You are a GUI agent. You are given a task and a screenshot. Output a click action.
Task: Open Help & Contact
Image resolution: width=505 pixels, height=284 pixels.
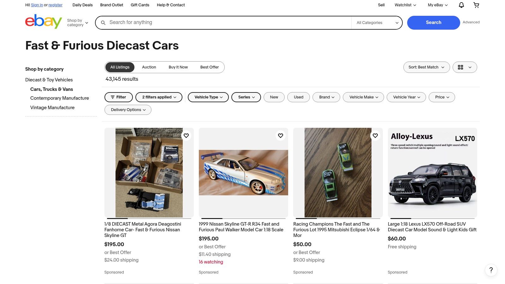click(171, 5)
